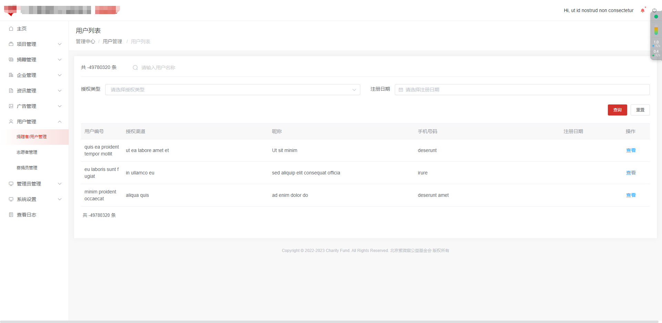
Task: Click the 资讯管理 document icon
Action: click(x=11, y=91)
